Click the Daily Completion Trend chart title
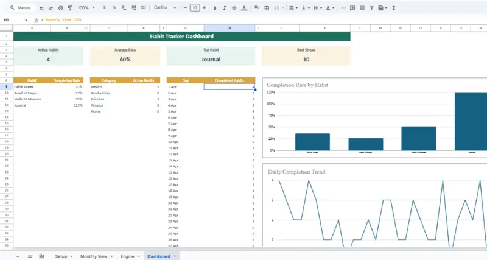Image resolution: width=487 pixels, height=260 pixels. 296,172
